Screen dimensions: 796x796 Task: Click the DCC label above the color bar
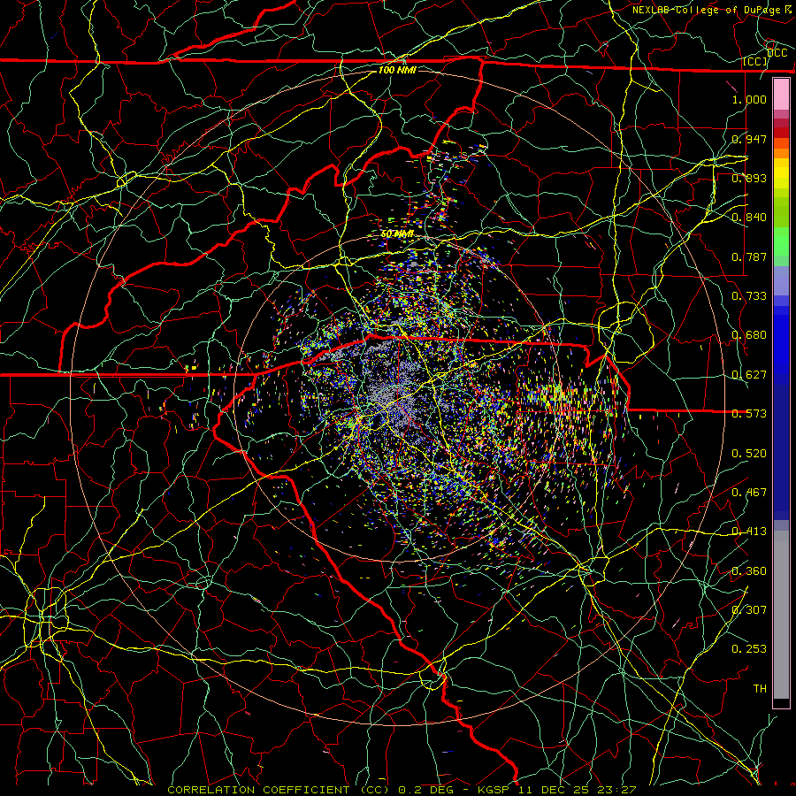click(777, 53)
